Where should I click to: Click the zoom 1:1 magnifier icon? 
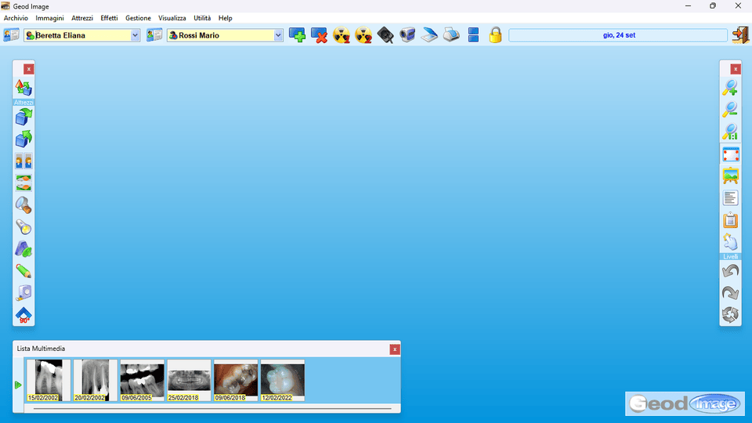click(730, 132)
